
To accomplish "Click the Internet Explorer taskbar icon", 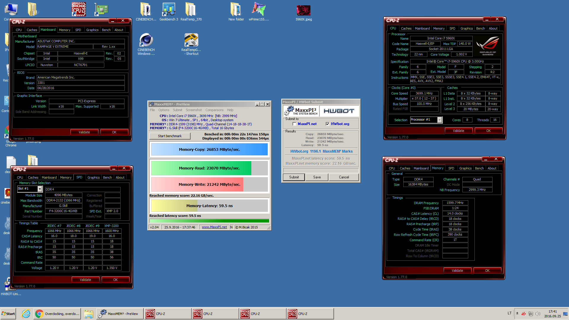I will point(26,314).
